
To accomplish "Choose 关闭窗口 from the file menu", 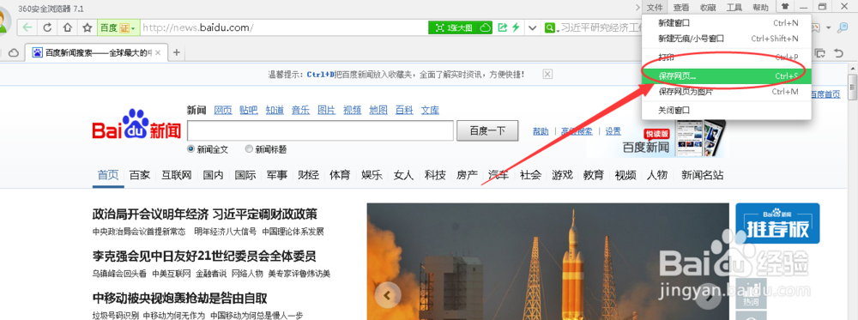I will (728, 110).
